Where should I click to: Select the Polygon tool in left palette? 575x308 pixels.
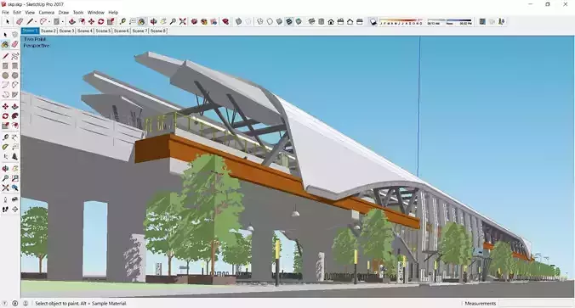coord(14,76)
